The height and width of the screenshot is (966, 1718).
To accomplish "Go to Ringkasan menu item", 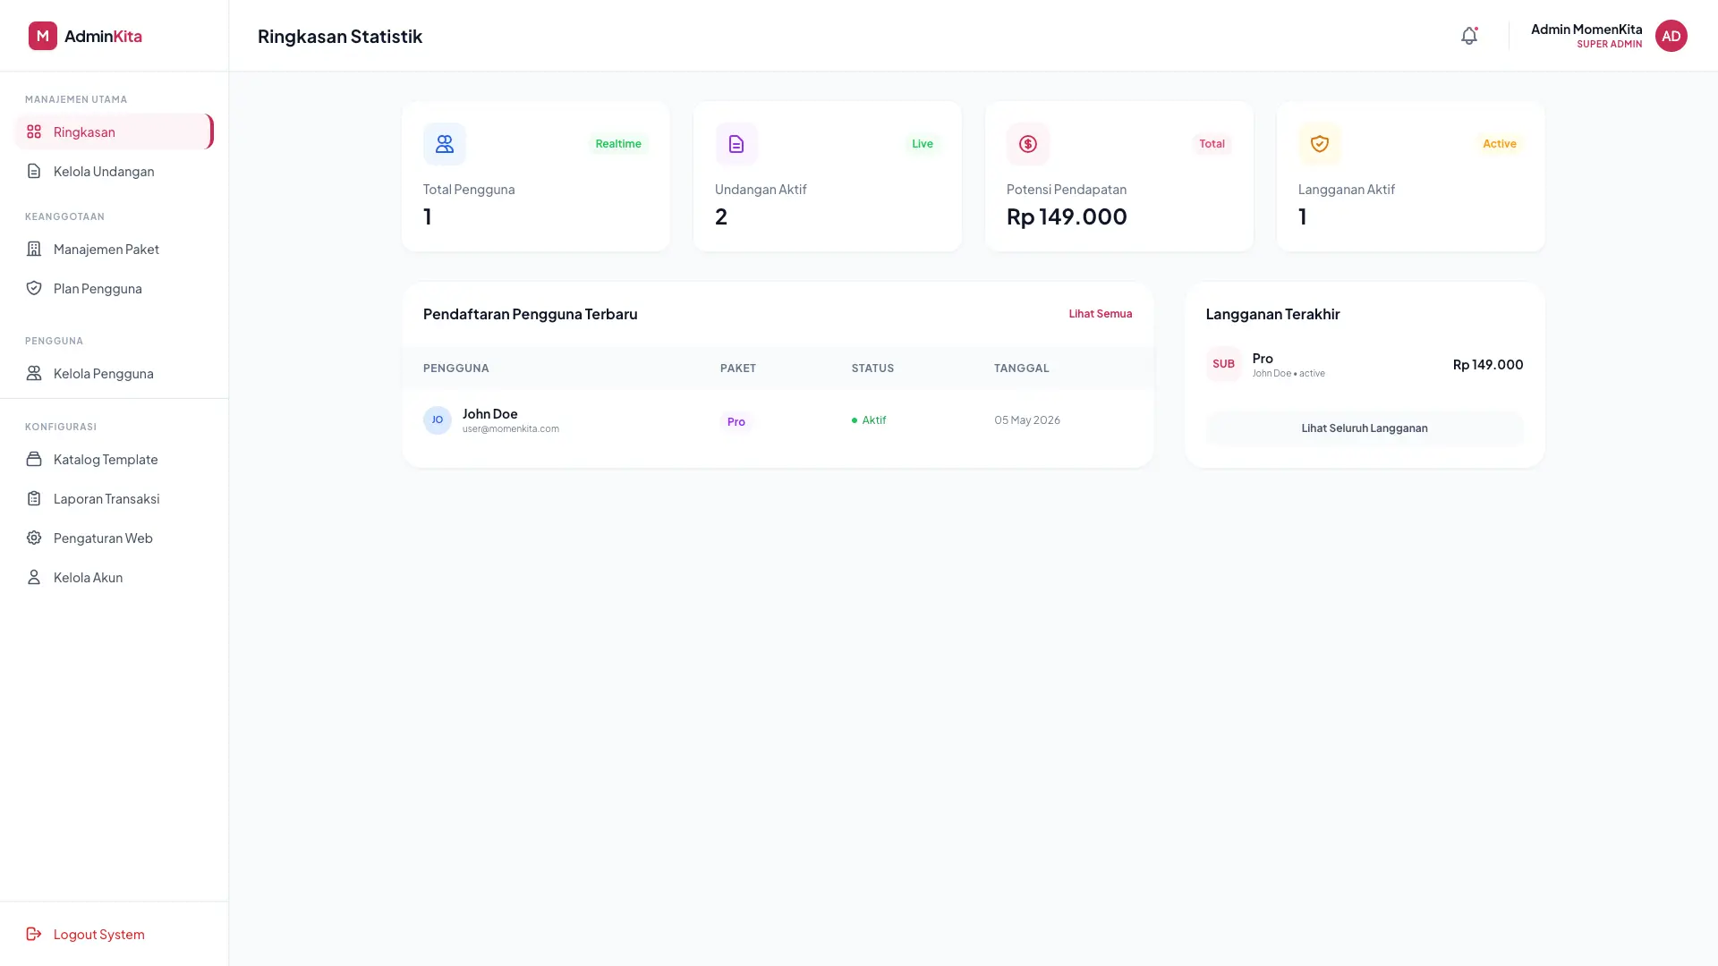I will click(x=114, y=131).
